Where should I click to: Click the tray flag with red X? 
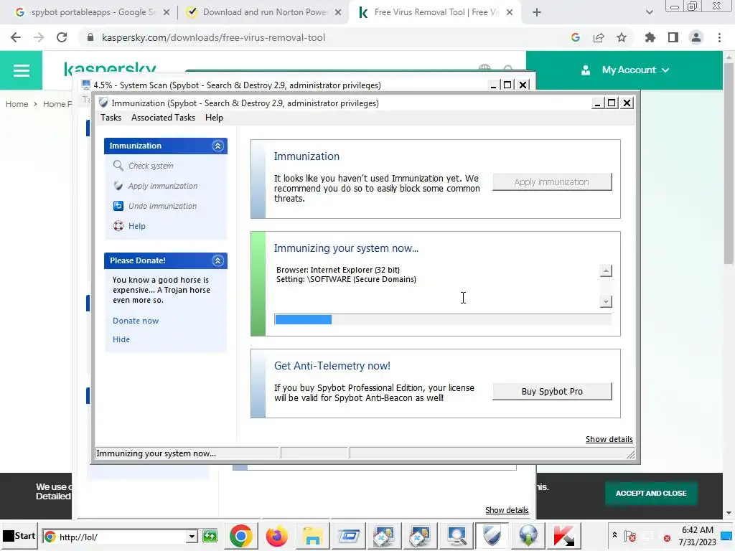pos(630,536)
